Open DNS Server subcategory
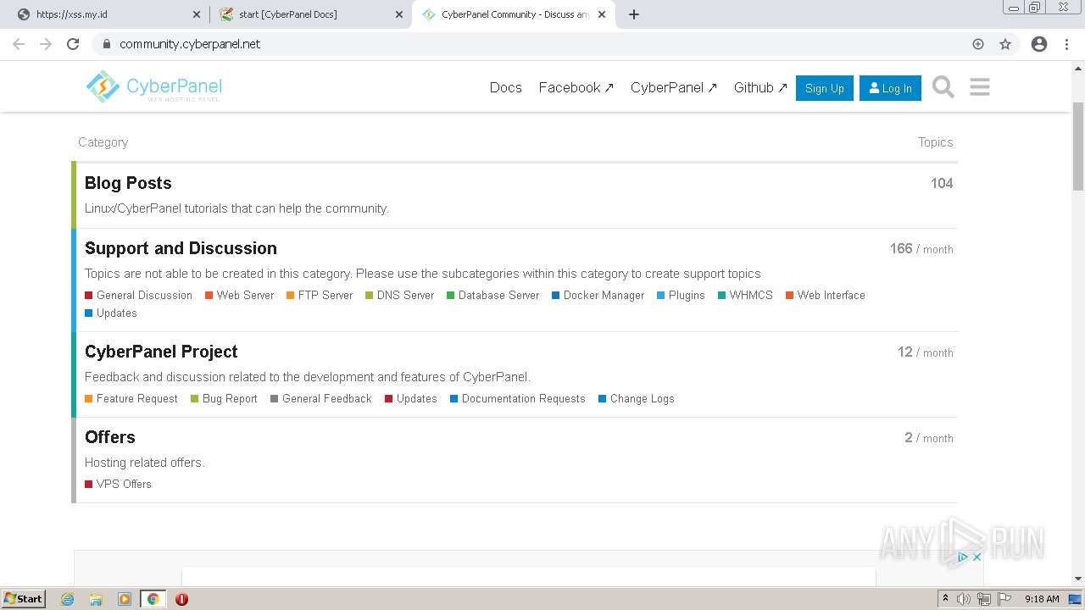Screen dimensions: 1085x610 pos(399,295)
